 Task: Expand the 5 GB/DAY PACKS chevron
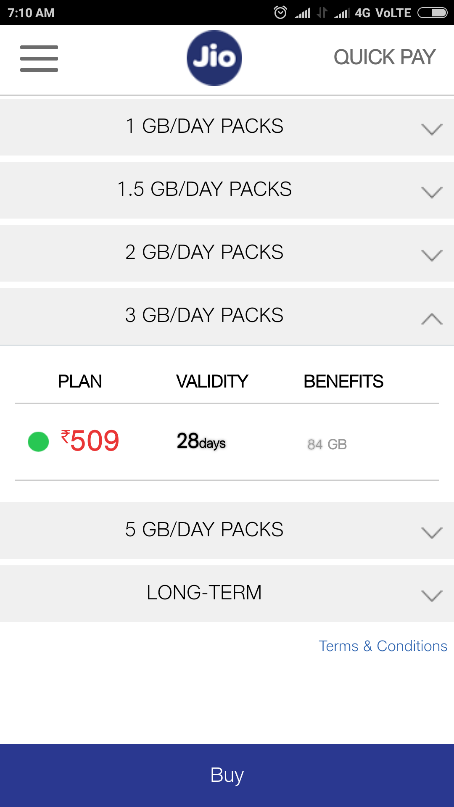tap(432, 533)
